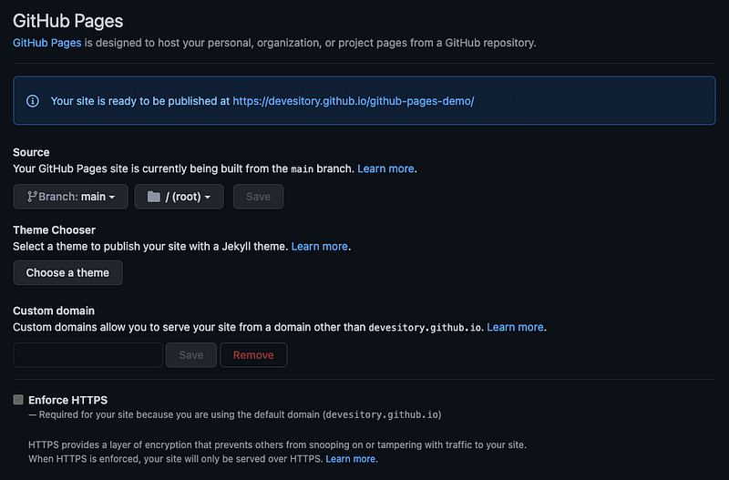Click the Enforce HTTPS label text
729x480 pixels.
tap(67, 400)
